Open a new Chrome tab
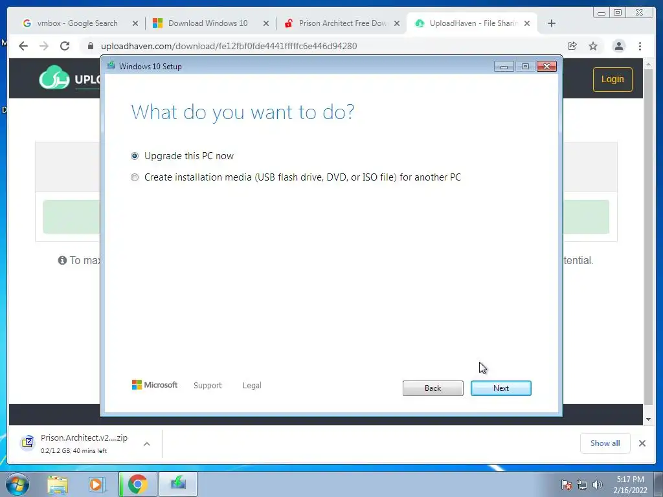Image resolution: width=663 pixels, height=497 pixels. pos(552,24)
